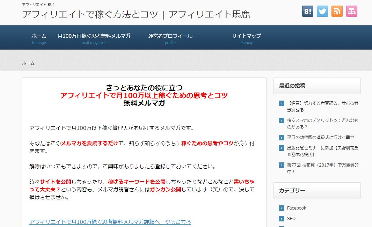Click arrow icon next to SEO category
The width and height of the screenshot is (372, 227).
tap(282, 219)
